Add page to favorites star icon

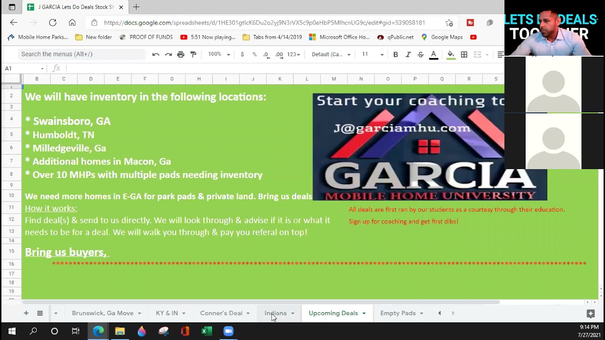click(x=449, y=23)
